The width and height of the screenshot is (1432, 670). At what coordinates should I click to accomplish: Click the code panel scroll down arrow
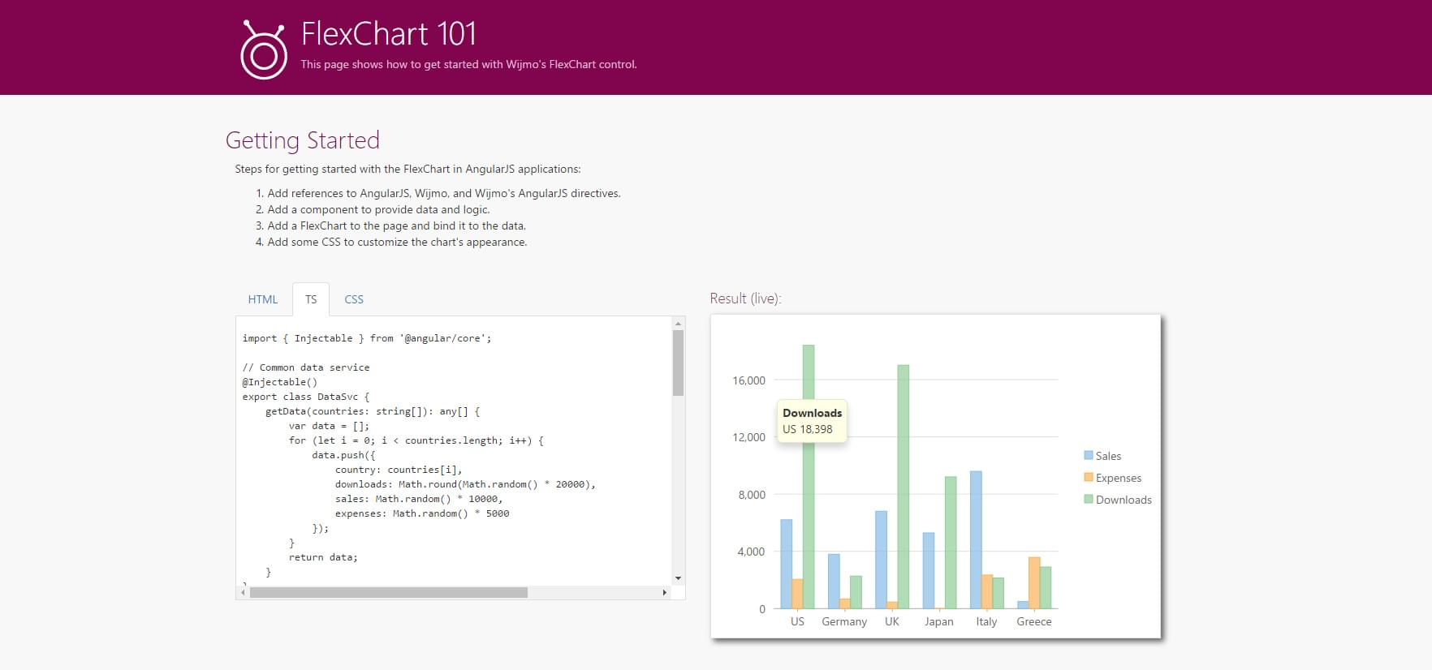[678, 578]
